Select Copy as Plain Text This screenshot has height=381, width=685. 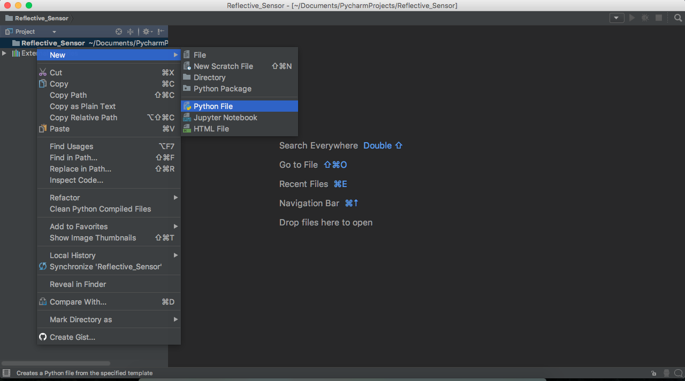(x=109, y=106)
